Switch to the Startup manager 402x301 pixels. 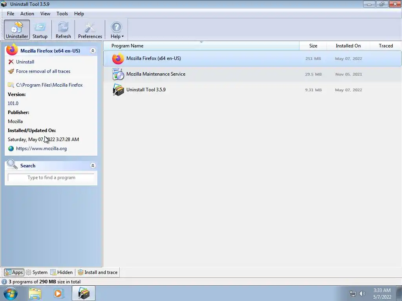point(40,30)
